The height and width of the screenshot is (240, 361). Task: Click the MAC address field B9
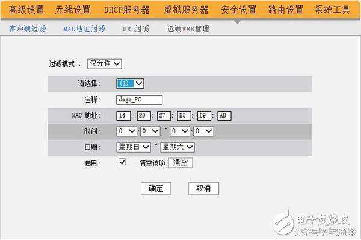click(204, 116)
